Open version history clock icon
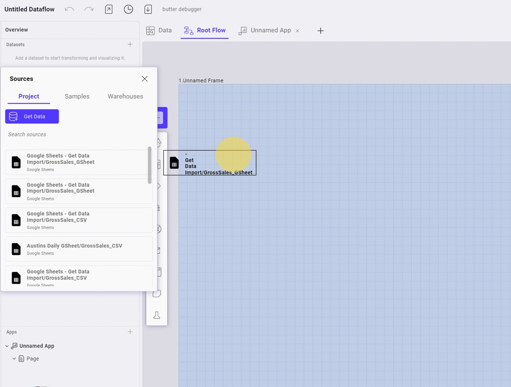The height and width of the screenshot is (387, 511). [x=128, y=9]
